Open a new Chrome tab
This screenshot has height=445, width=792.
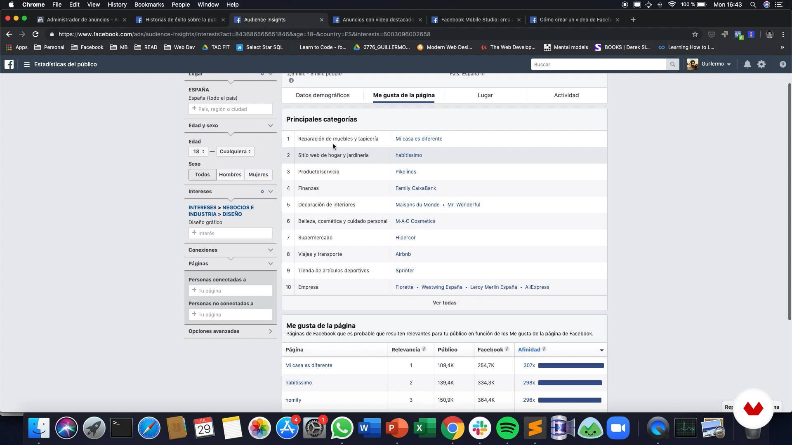click(633, 19)
